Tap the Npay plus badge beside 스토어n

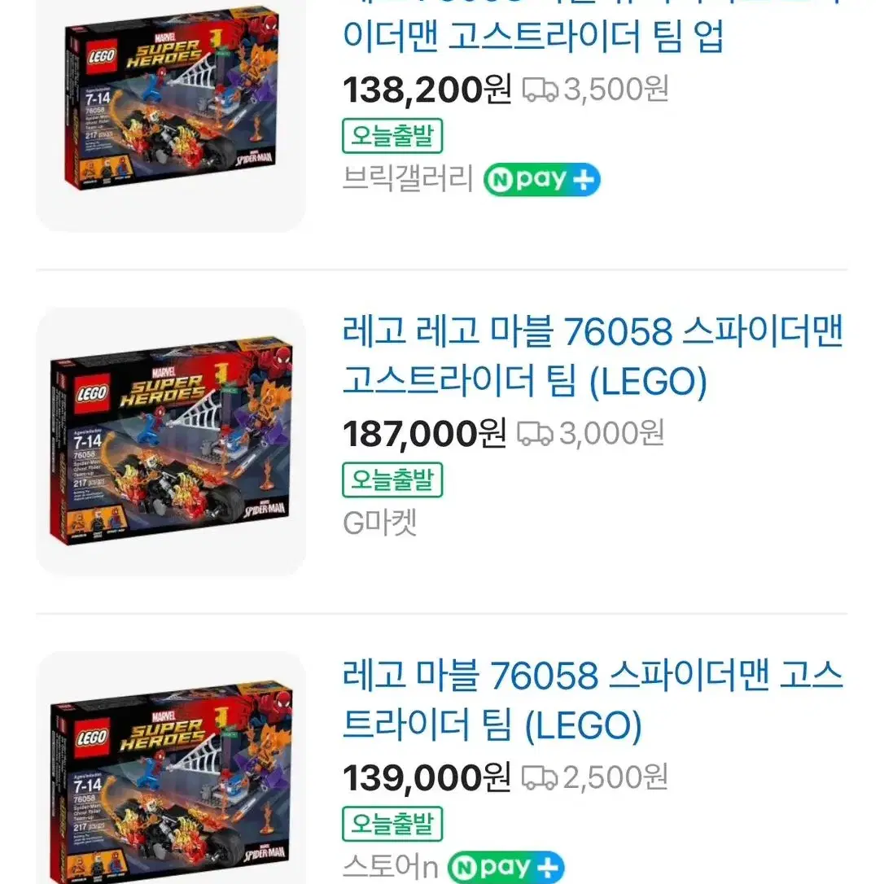(505, 867)
